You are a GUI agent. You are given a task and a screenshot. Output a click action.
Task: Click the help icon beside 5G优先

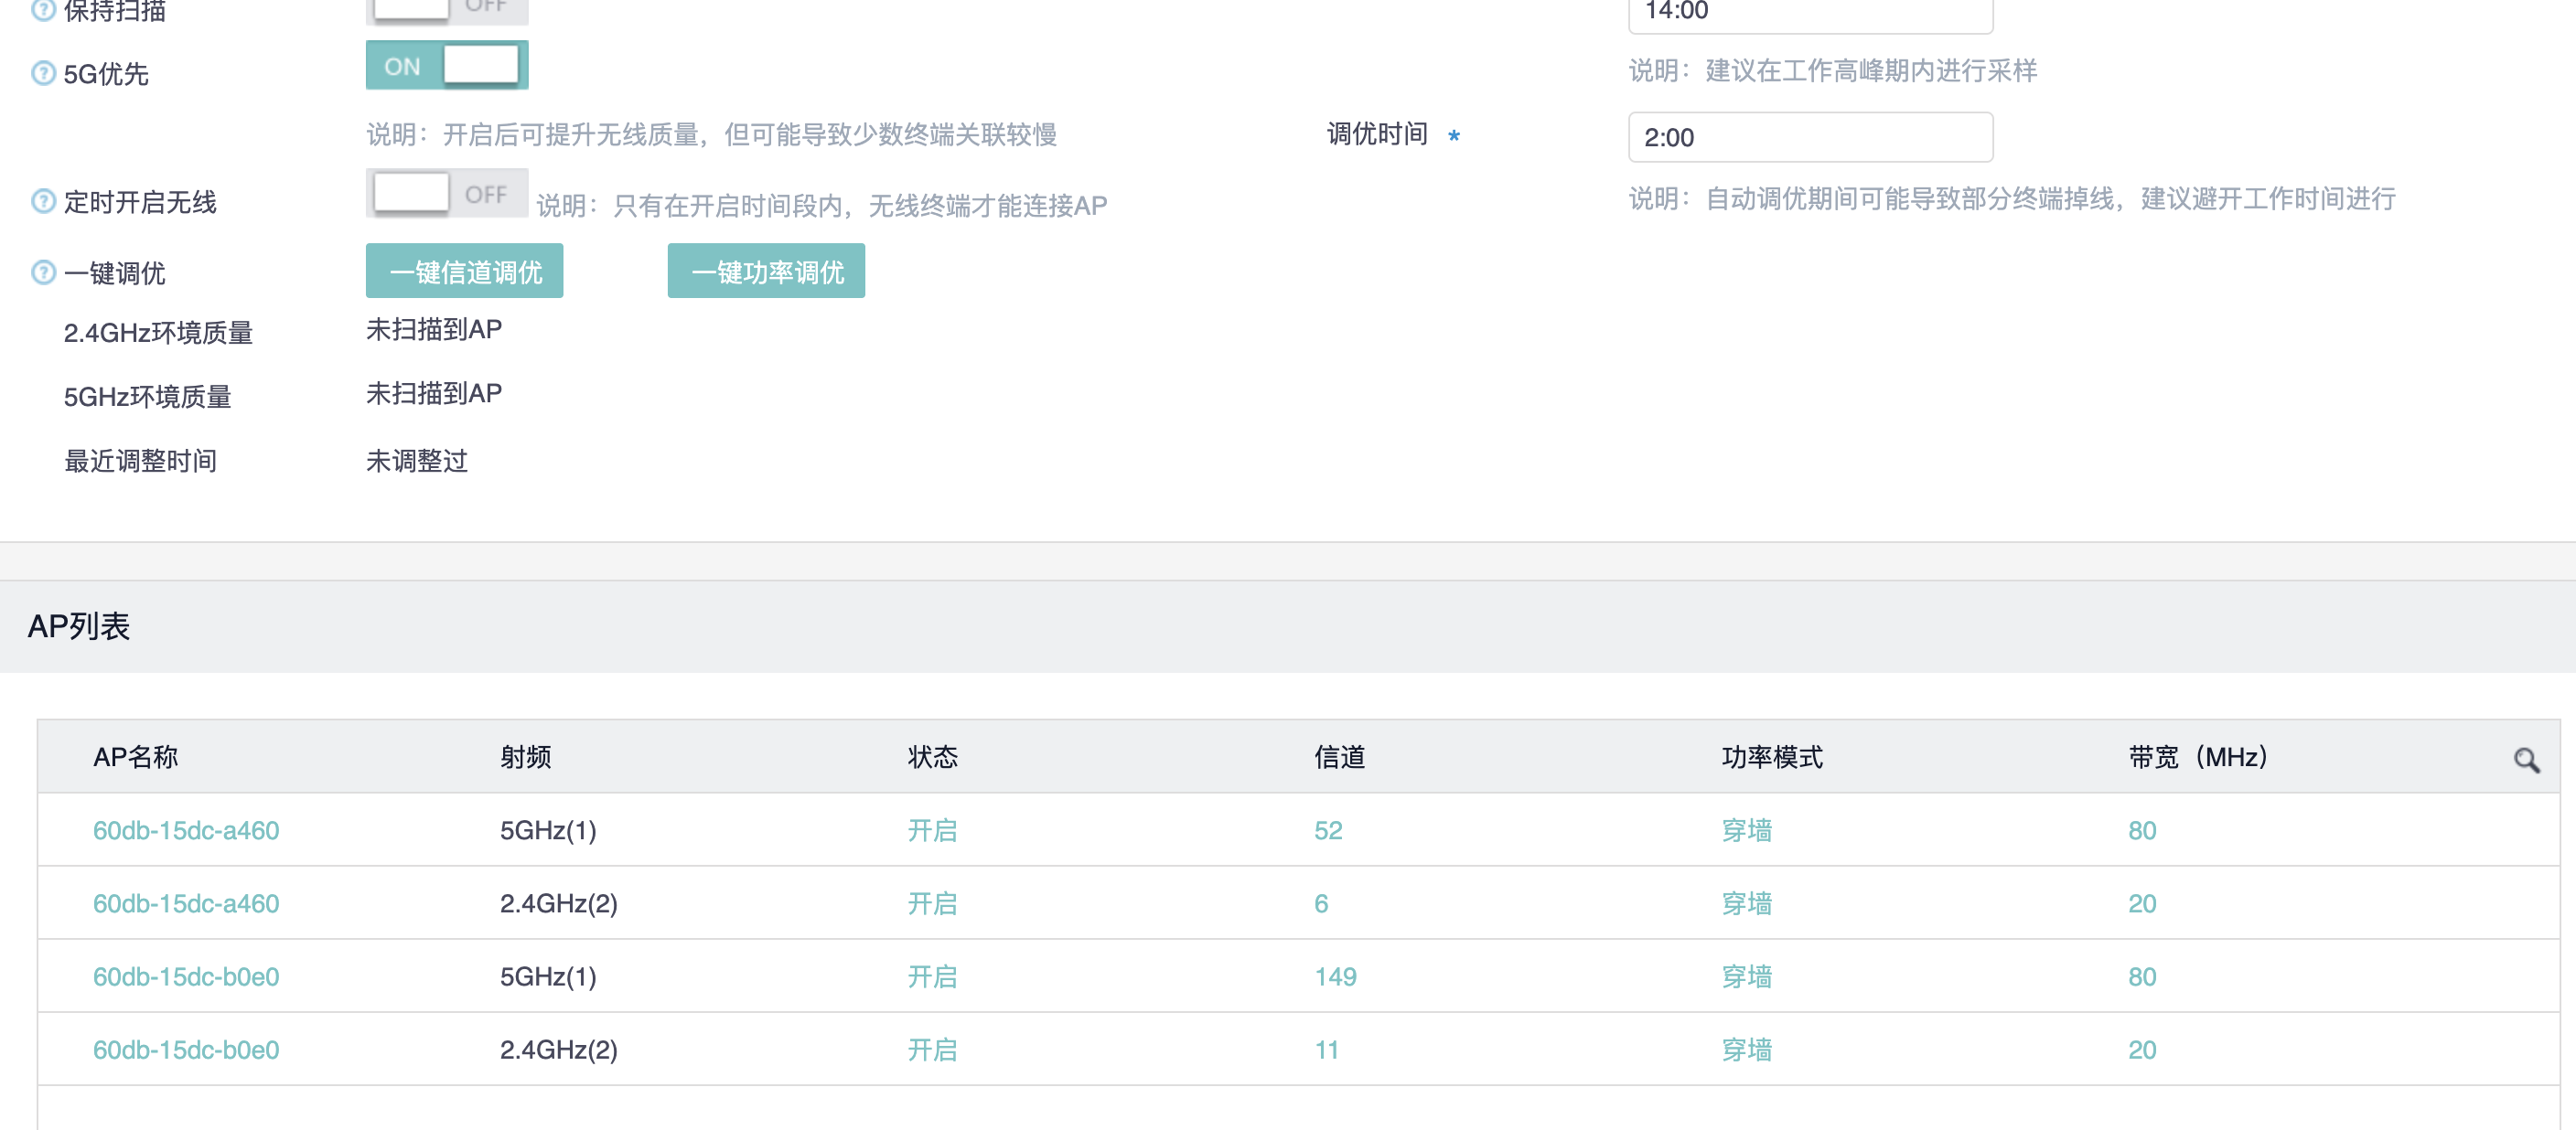point(43,73)
